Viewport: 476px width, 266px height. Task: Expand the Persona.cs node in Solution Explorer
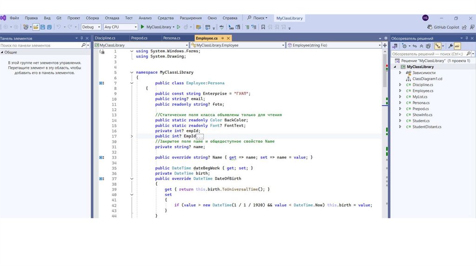click(x=400, y=103)
